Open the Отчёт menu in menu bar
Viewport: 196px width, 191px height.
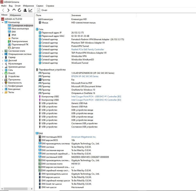click(18, 6)
